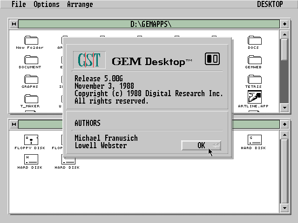298x223 pixels.
Task: Launch the ARTLINE.APP application icon
Action: click(x=255, y=97)
